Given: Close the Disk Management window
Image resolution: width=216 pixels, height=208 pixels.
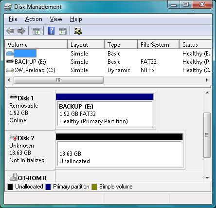Looking at the screenshot, I should [x=202, y=5].
